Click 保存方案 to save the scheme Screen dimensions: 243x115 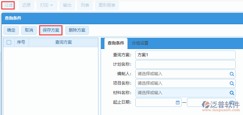51,30
